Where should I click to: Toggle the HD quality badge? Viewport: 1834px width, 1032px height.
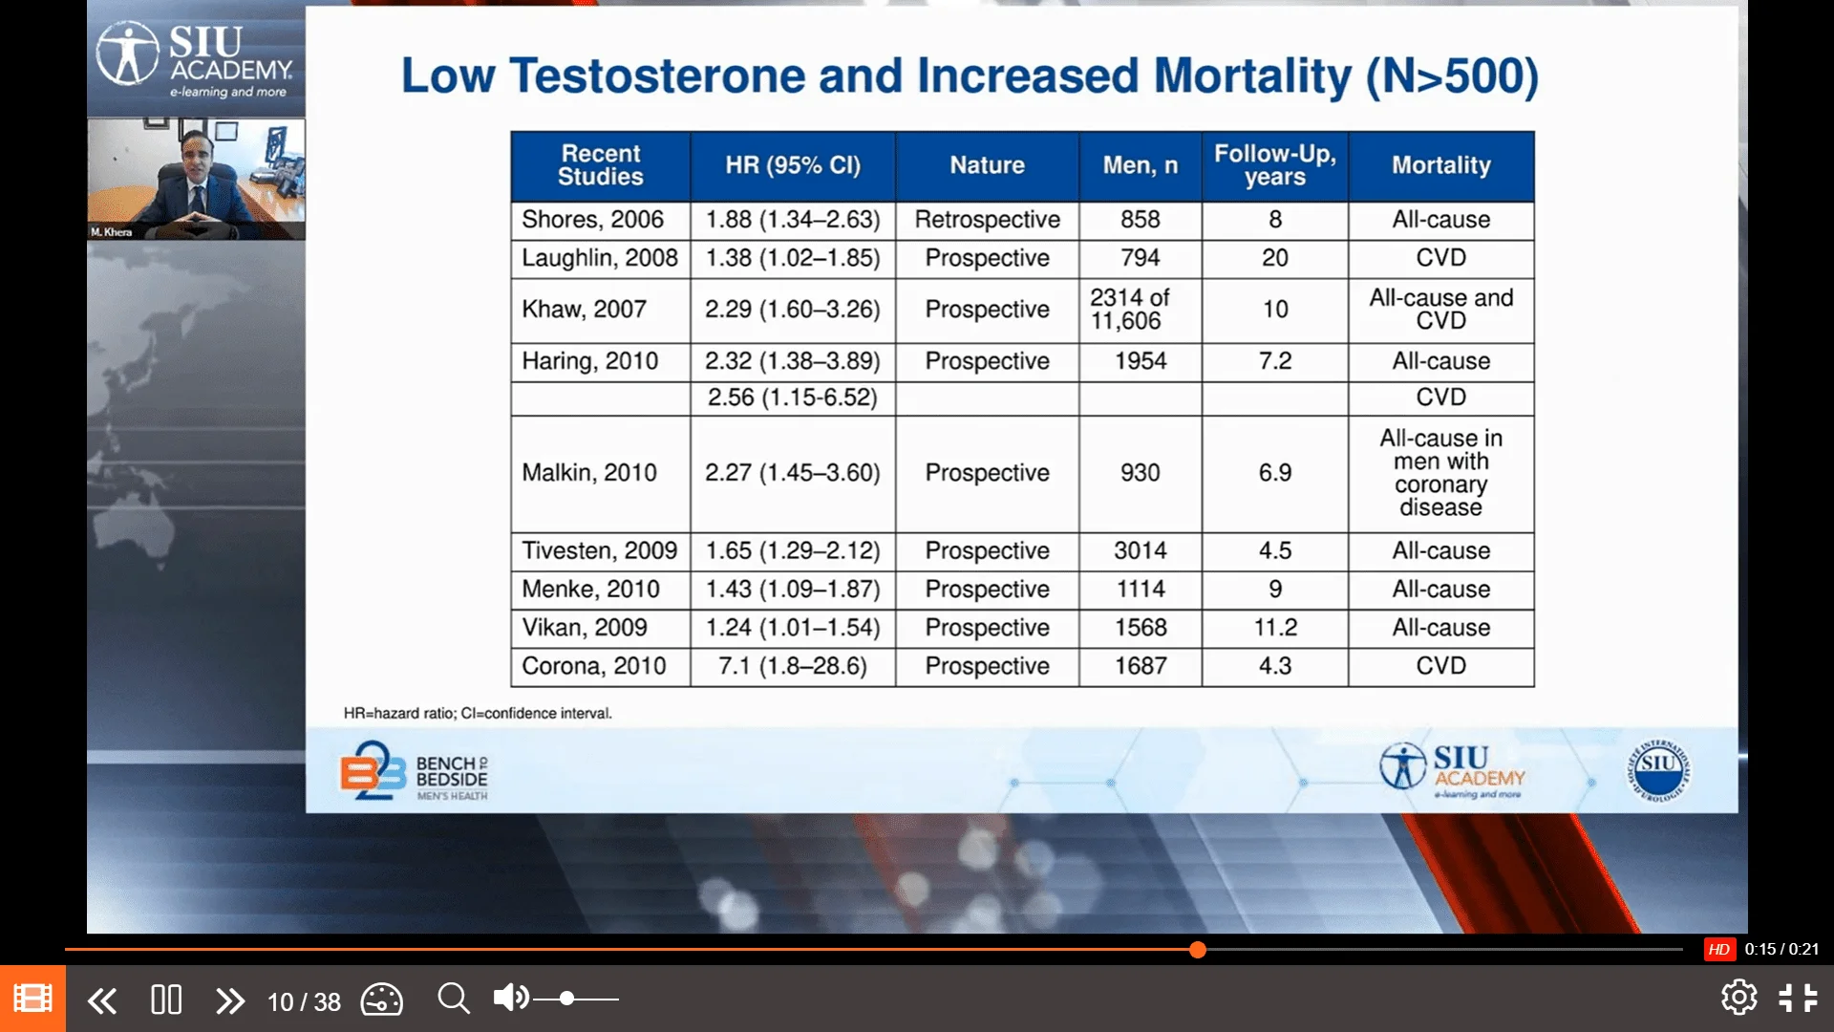point(1719,949)
